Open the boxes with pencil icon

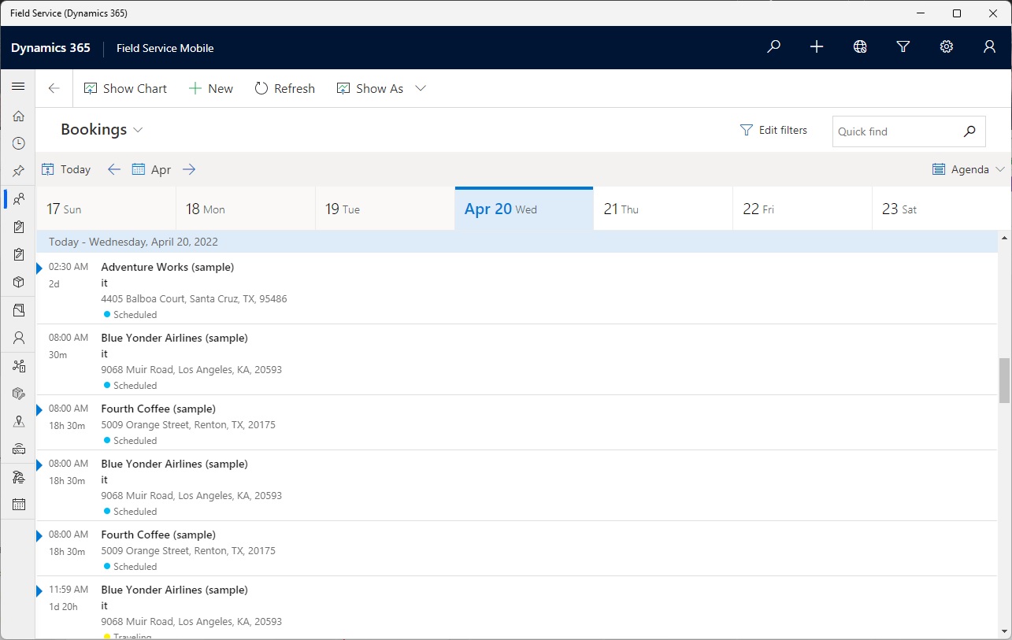[18, 394]
